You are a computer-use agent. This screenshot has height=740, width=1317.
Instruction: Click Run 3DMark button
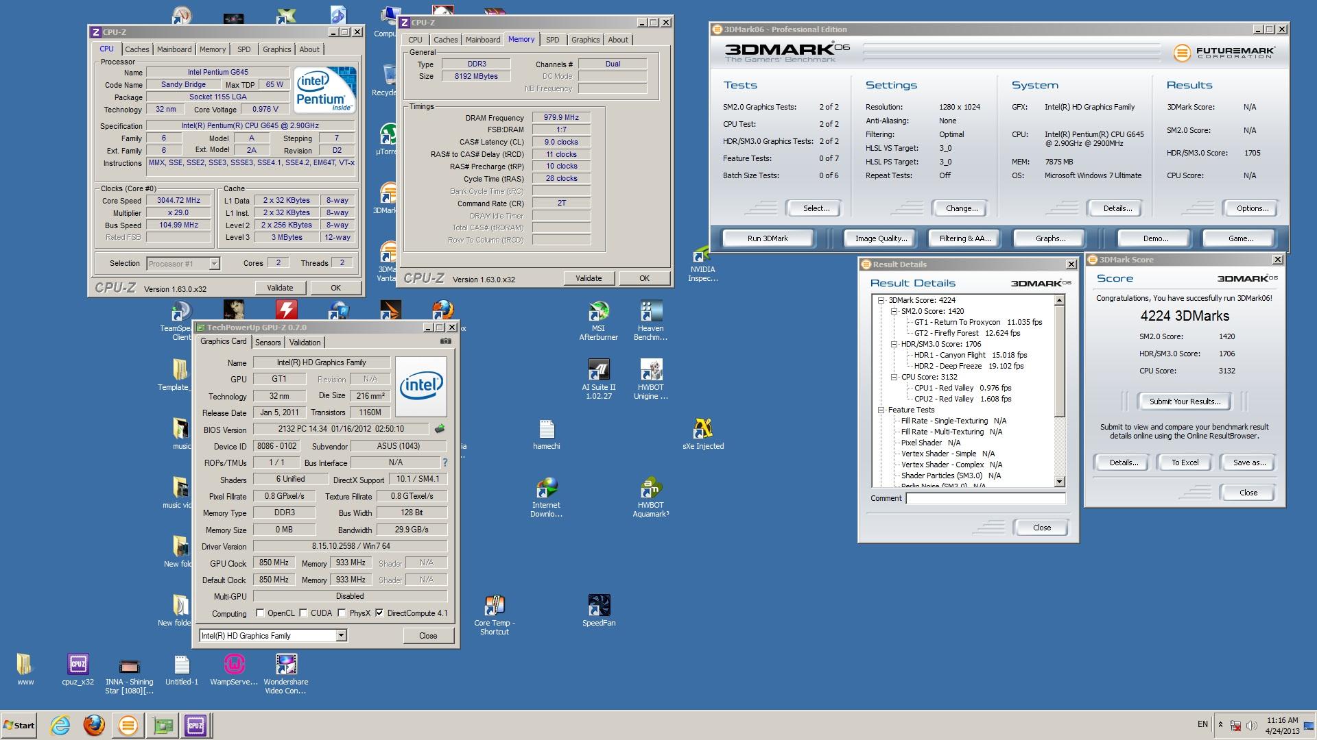(x=768, y=238)
